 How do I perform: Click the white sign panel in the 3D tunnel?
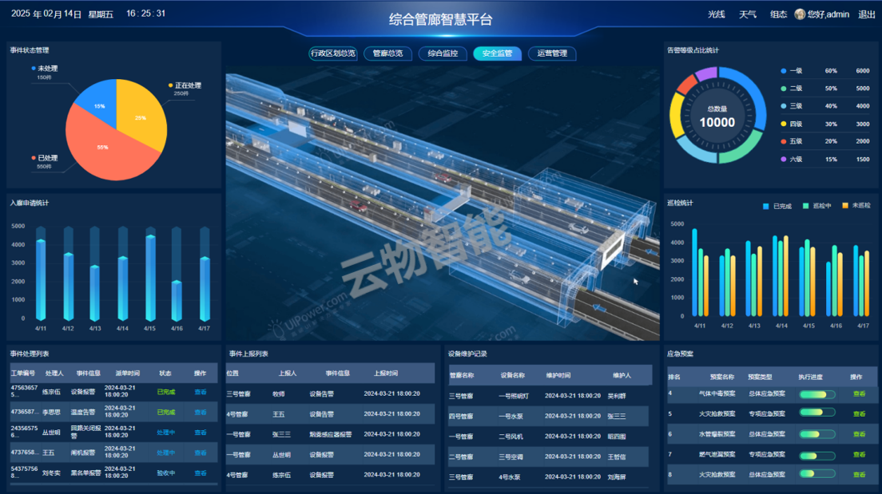pos(613,250)
